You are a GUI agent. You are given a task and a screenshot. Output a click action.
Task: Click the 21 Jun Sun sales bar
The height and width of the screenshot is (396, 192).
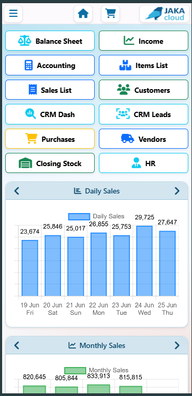[76, 266]
